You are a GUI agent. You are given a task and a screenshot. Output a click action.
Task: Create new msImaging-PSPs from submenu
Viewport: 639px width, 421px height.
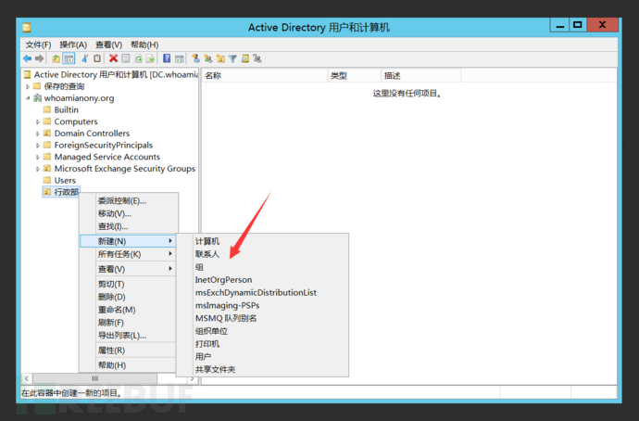(262, 305)
